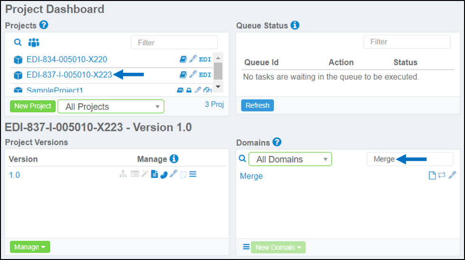Image resolution: width=465 pixels, height=260 pixels.
Task: Click the New Project button
Action: coord(33,106)
